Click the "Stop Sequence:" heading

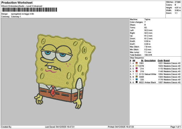(137, 58)
